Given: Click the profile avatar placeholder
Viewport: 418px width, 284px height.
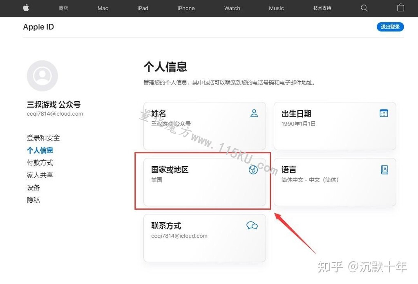Looking at the screenshot, I should tap(42, 76).
